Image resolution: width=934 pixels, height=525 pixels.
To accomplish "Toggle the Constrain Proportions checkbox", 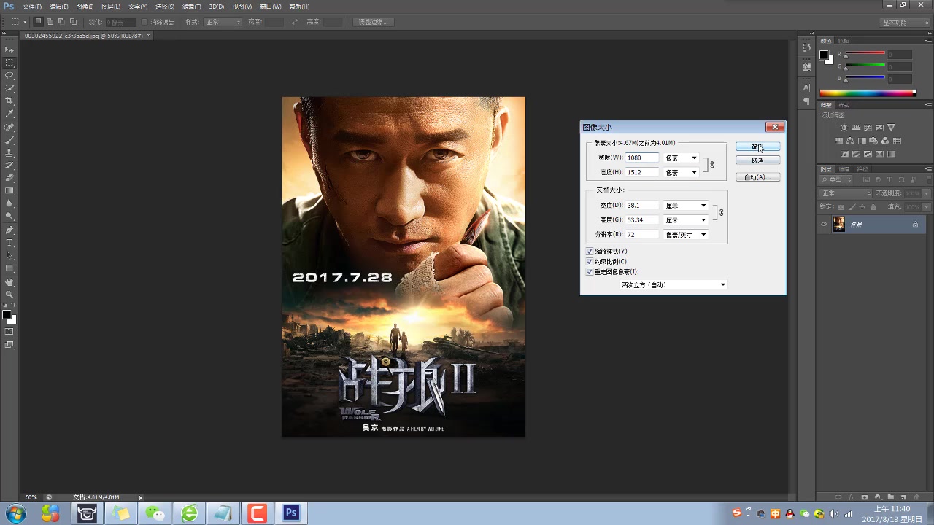I will [590, 262].
